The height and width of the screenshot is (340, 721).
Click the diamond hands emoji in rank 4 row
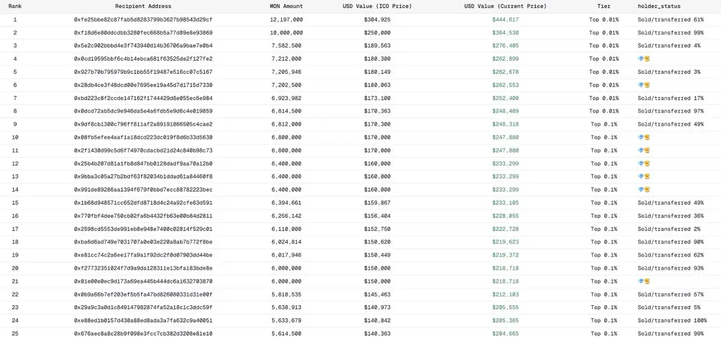coord(643,59)
